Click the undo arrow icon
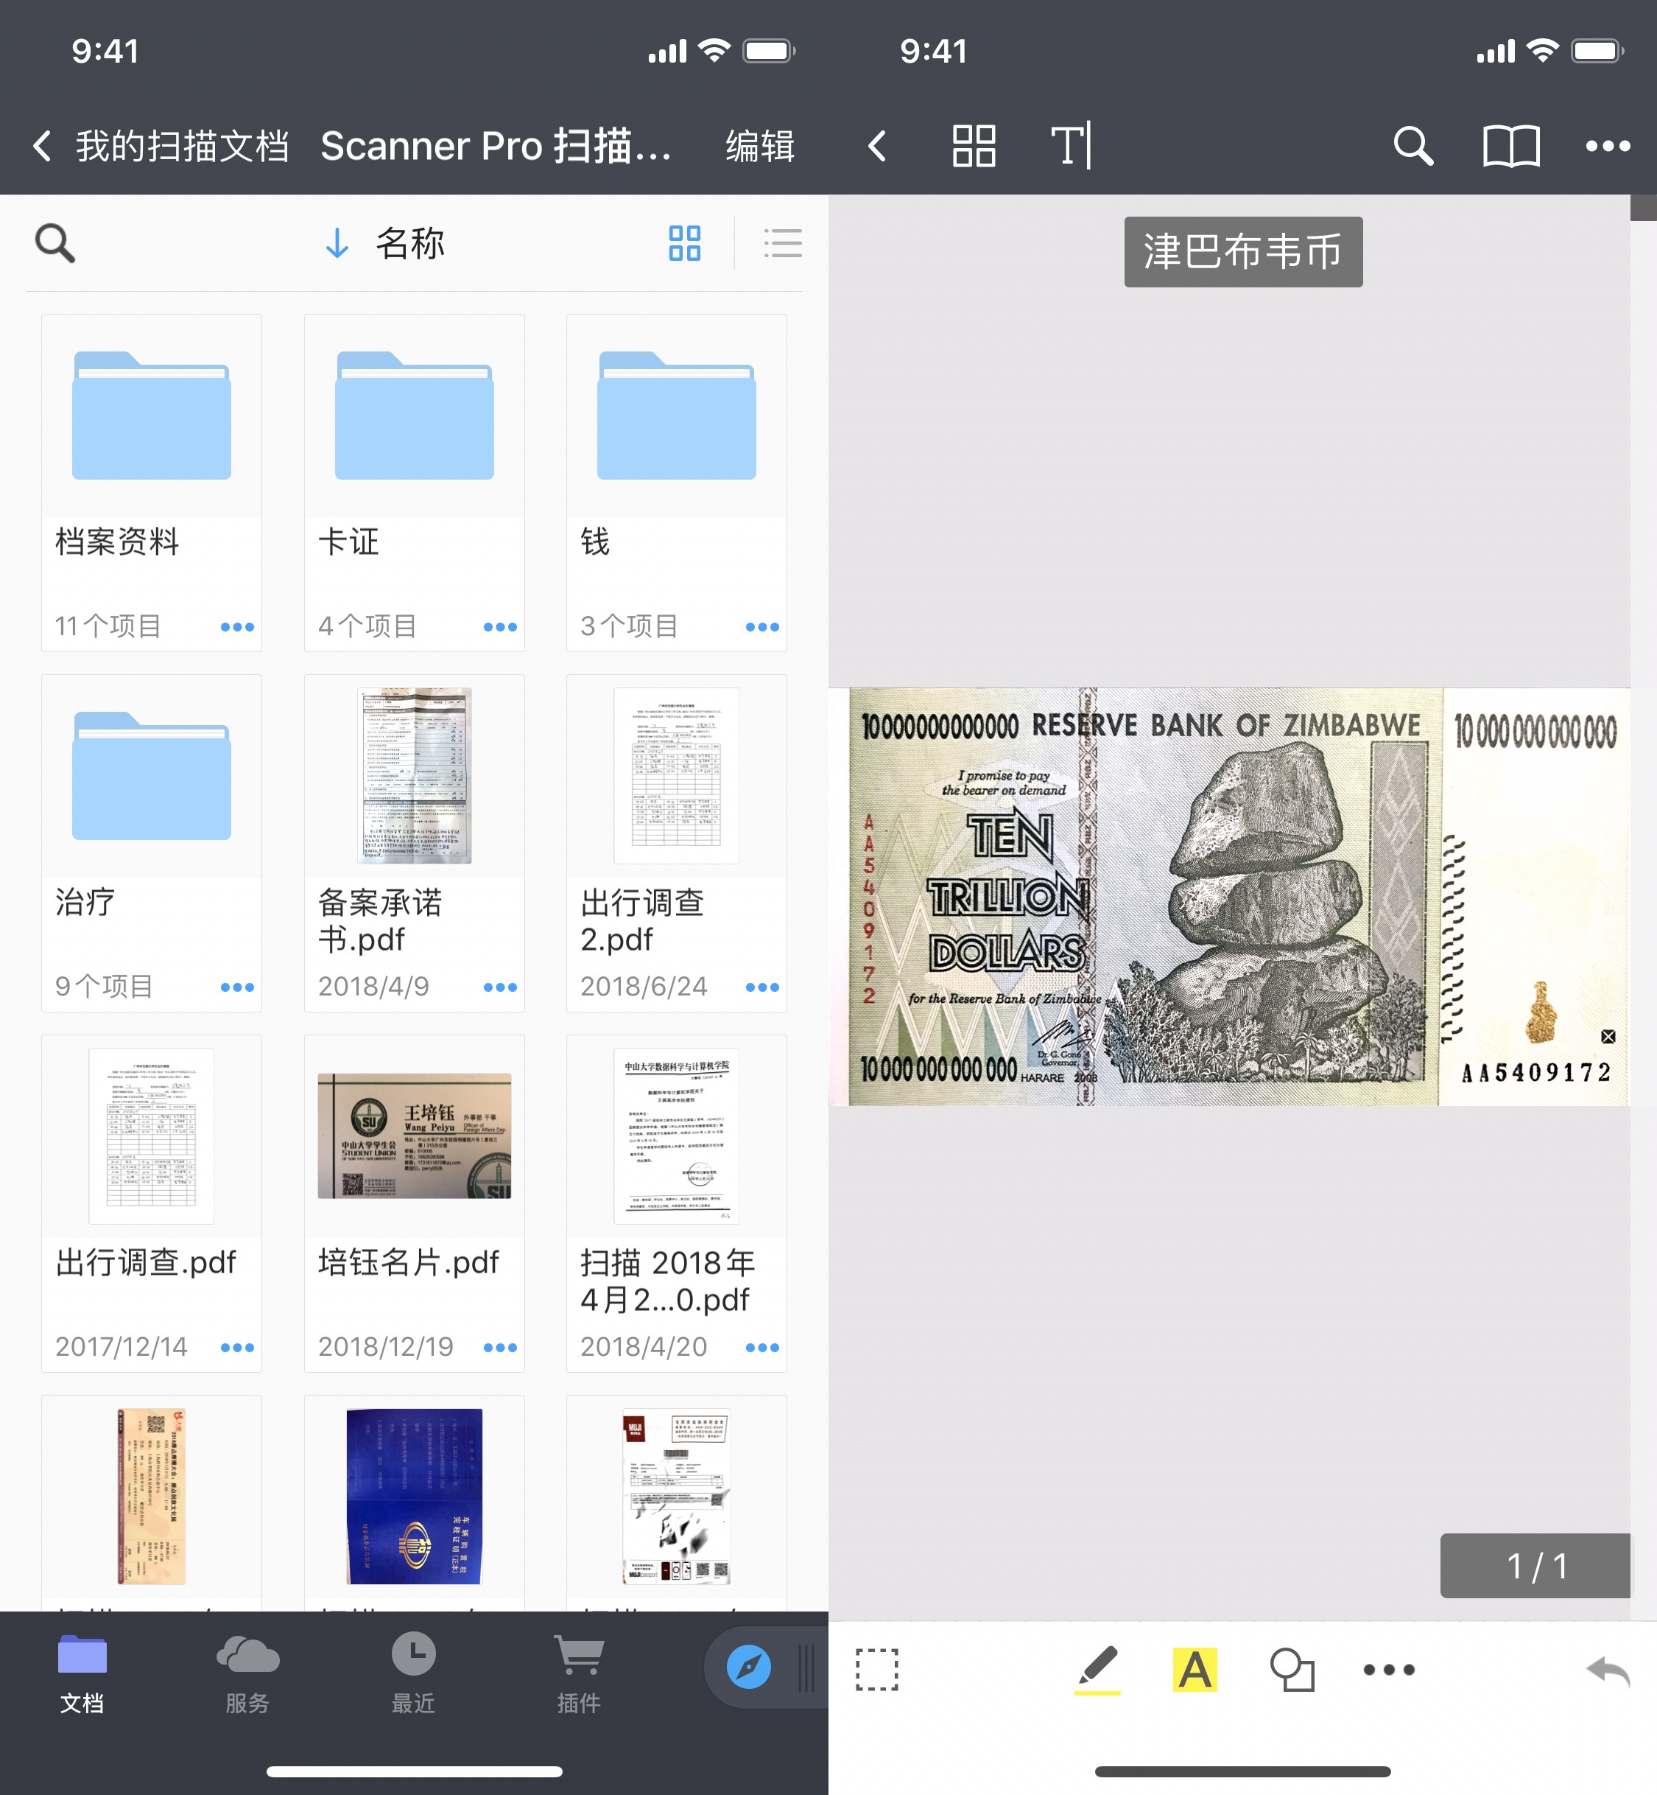The height and width of the screenshot is (1795, 1657). point(1607,1671)
